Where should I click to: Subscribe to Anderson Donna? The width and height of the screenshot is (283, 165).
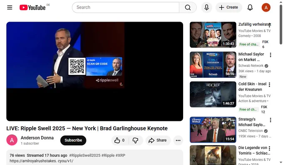click(x=73, y=140)
